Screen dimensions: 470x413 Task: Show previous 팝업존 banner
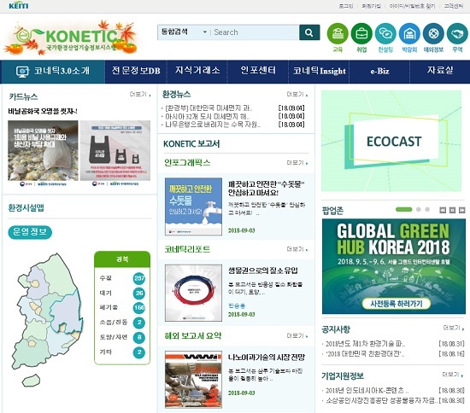[443, 210]
